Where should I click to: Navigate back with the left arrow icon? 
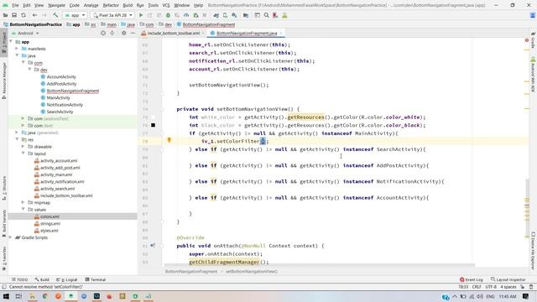[x=34, y=15]
